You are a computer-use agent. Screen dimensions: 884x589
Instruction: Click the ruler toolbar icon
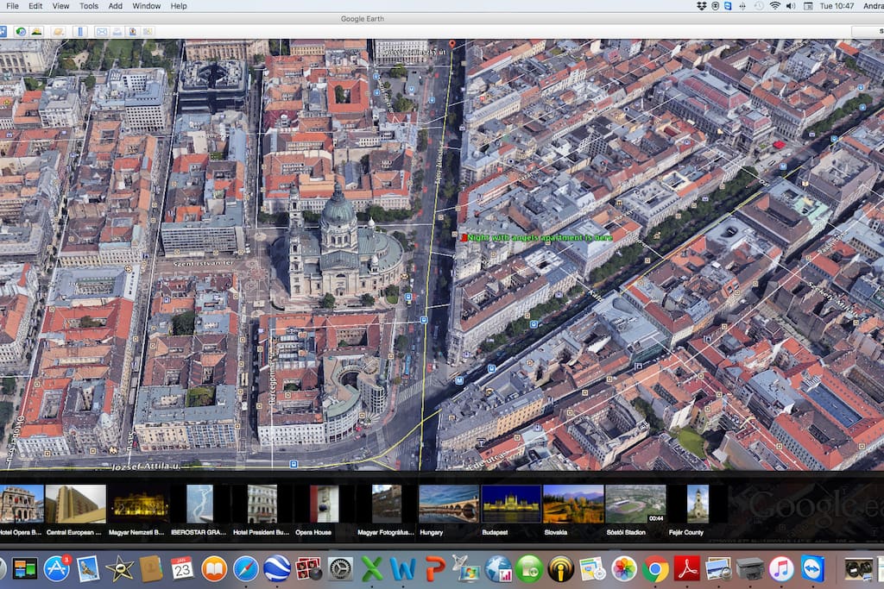pyautogui.click(x=80, y=32)
